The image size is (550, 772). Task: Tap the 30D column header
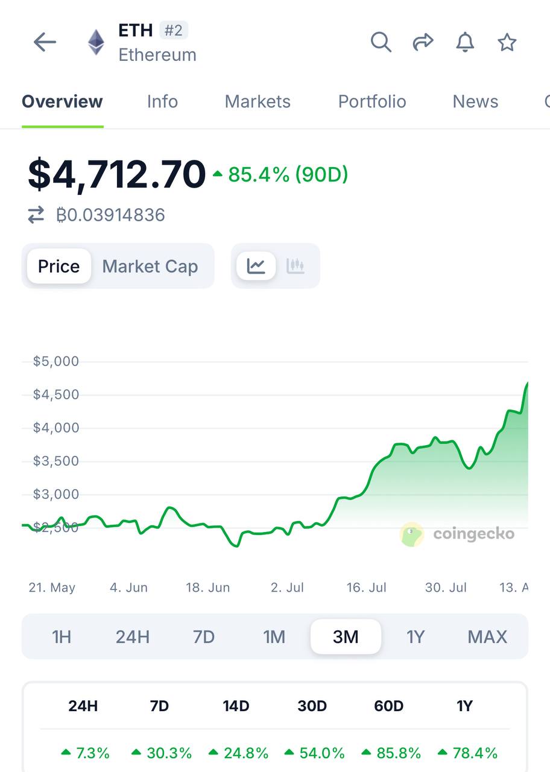point(312,706)
